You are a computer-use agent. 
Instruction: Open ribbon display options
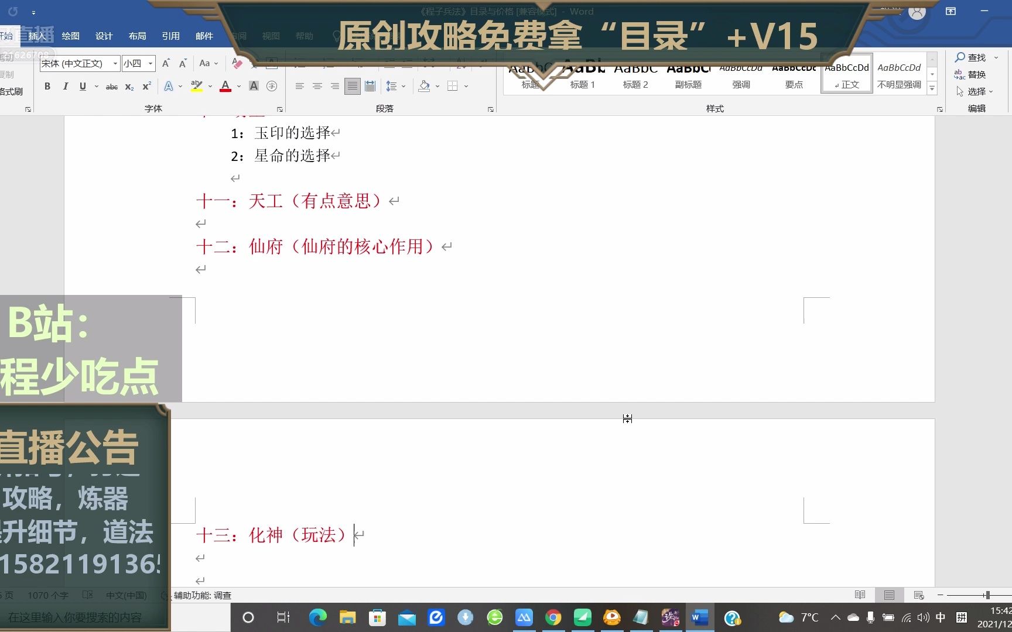tap(951, 11)
